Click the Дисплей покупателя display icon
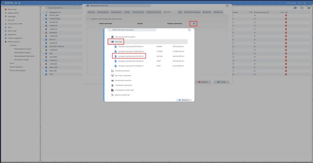The height and width of the screenshot is (163, 313). (112, 75)
